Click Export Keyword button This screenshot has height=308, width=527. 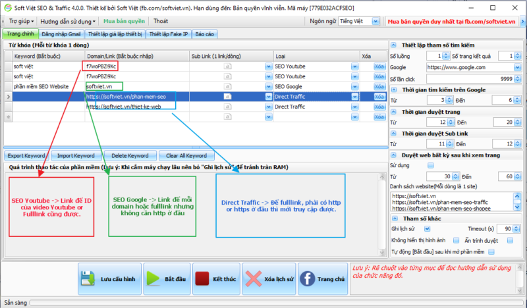pos(26,156)
